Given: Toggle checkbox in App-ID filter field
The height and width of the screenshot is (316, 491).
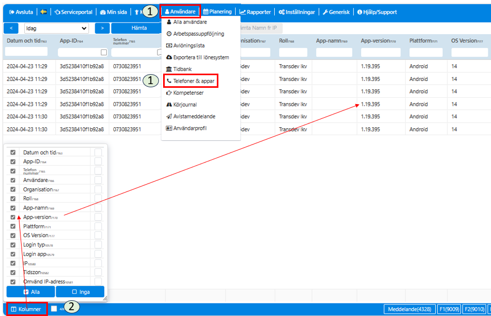Looking at the screenshot, I should 104,52.
